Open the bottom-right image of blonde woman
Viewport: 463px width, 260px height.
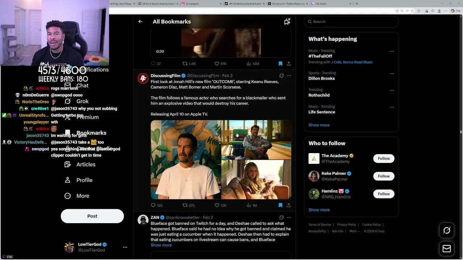coord(256,179)
